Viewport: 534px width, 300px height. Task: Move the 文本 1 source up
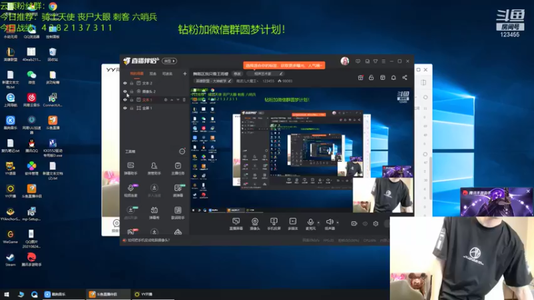[x=172, y=99]
